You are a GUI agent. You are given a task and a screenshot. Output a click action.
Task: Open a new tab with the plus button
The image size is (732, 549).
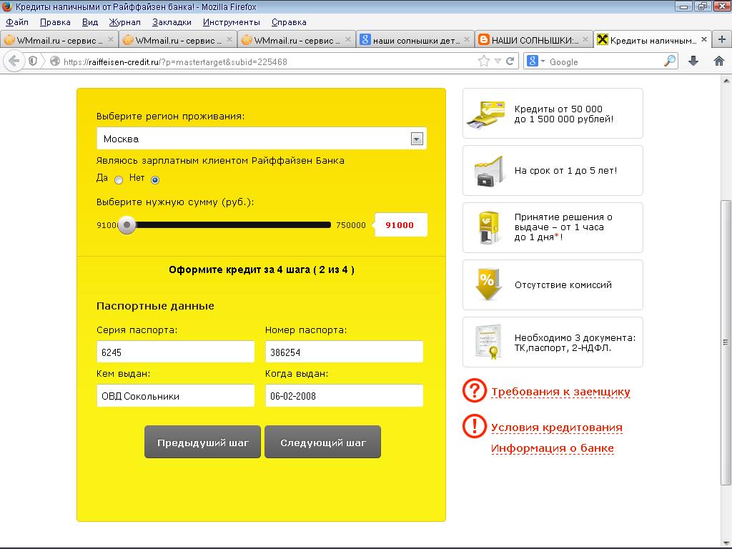[722, 40]
